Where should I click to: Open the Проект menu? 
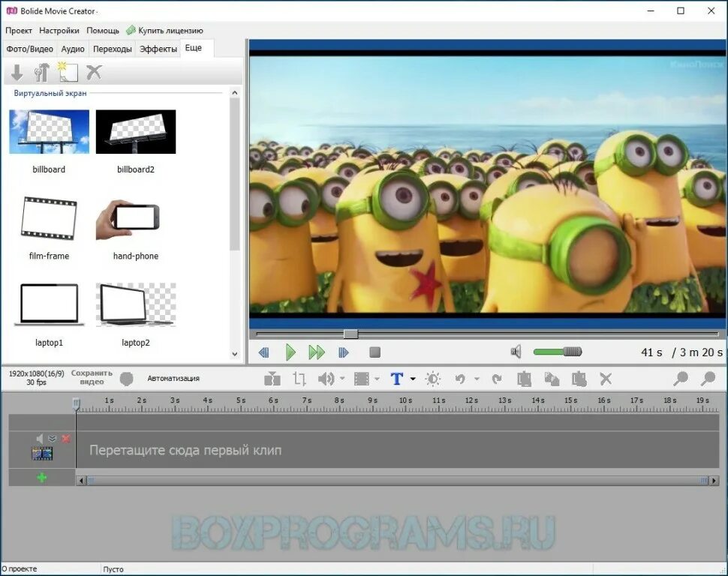tap(19, 31)
